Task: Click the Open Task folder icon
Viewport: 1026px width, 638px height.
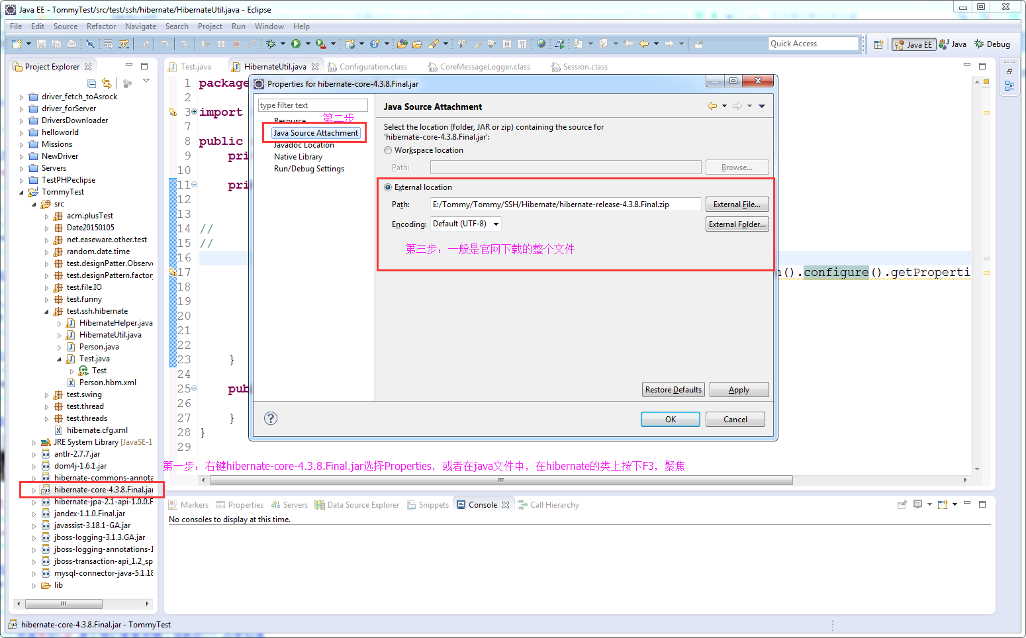Action: click(417, 44)
